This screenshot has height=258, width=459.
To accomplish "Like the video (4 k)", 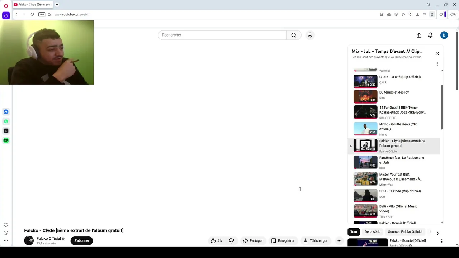I will coord(216,241).
